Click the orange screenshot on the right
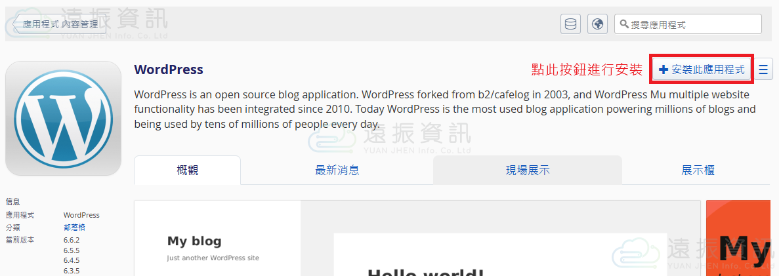 (x=742, y=239)
